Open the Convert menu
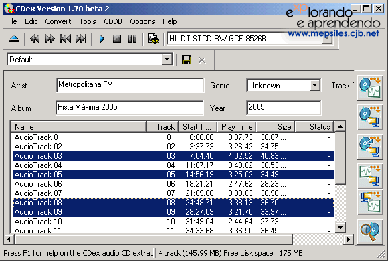The width and height of the screenshot is (388, 261). [58, 22]
